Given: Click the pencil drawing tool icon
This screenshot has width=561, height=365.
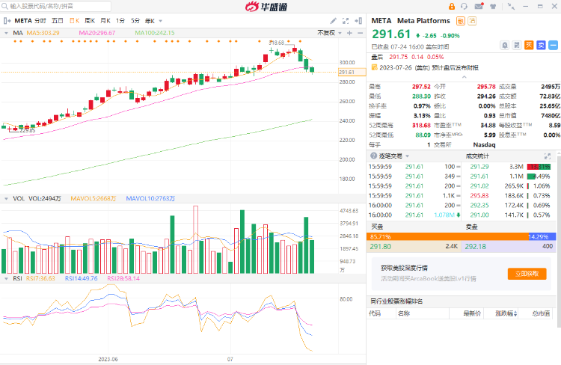Looking at the screenshot, I should (333, 21).
